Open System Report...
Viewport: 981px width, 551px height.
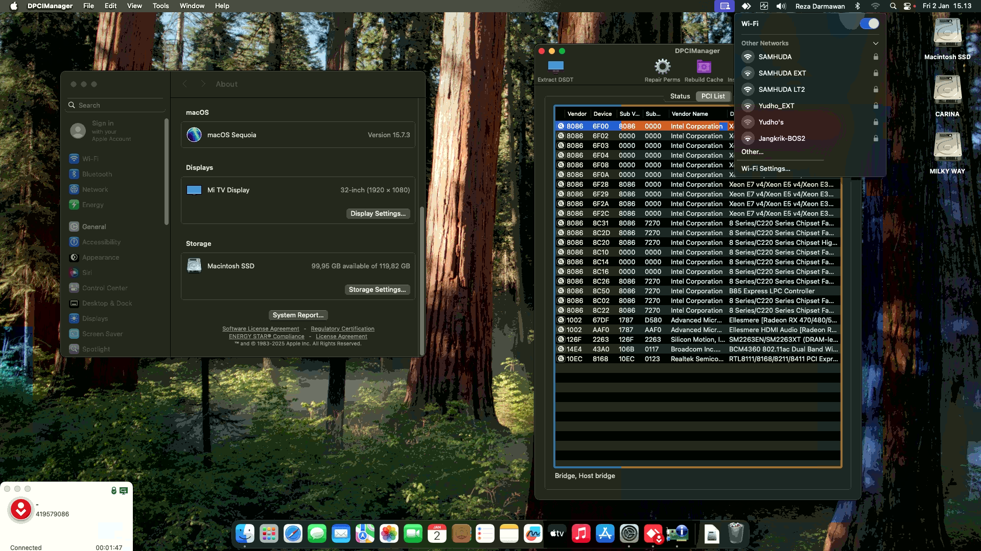pyautogui.click(x=298, y=315)
